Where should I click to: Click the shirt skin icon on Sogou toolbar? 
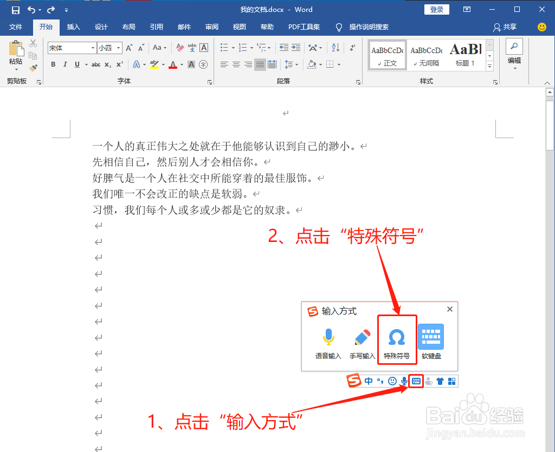pos(440,381)
